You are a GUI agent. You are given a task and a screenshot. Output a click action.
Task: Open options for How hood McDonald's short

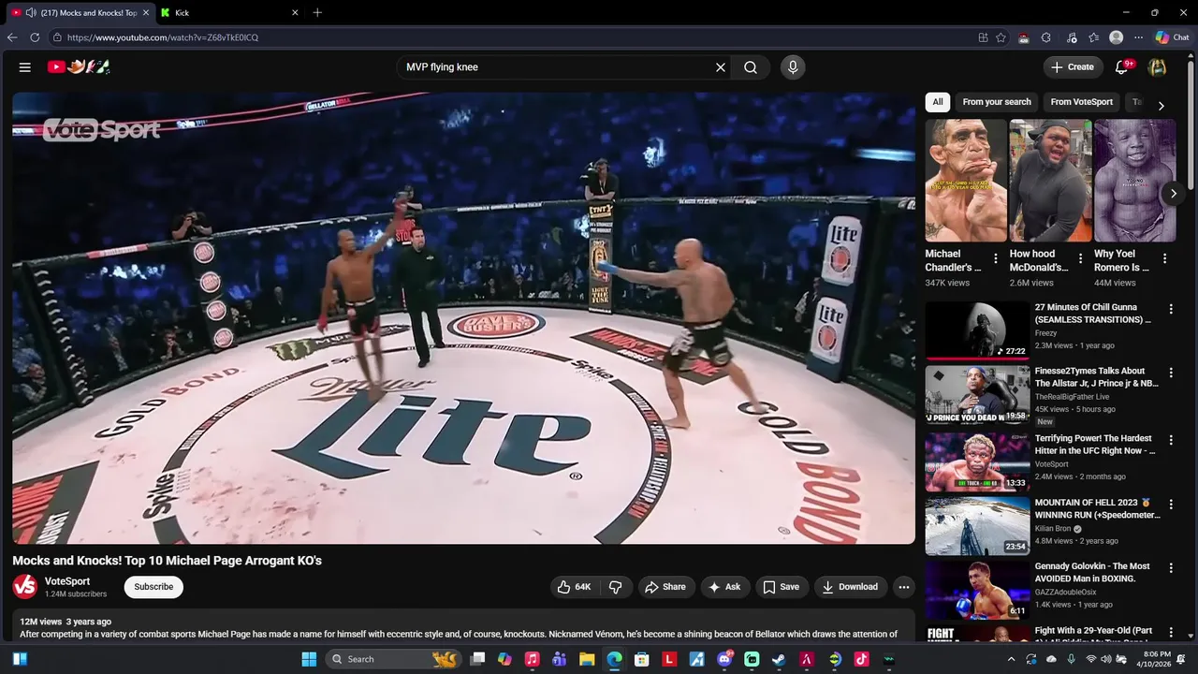tap(1080, 259)
